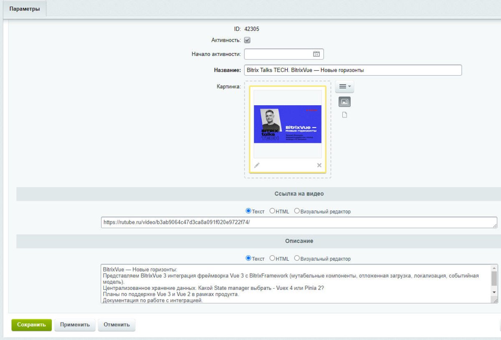
Task: Click the Название text field
Action: [353, 70]
